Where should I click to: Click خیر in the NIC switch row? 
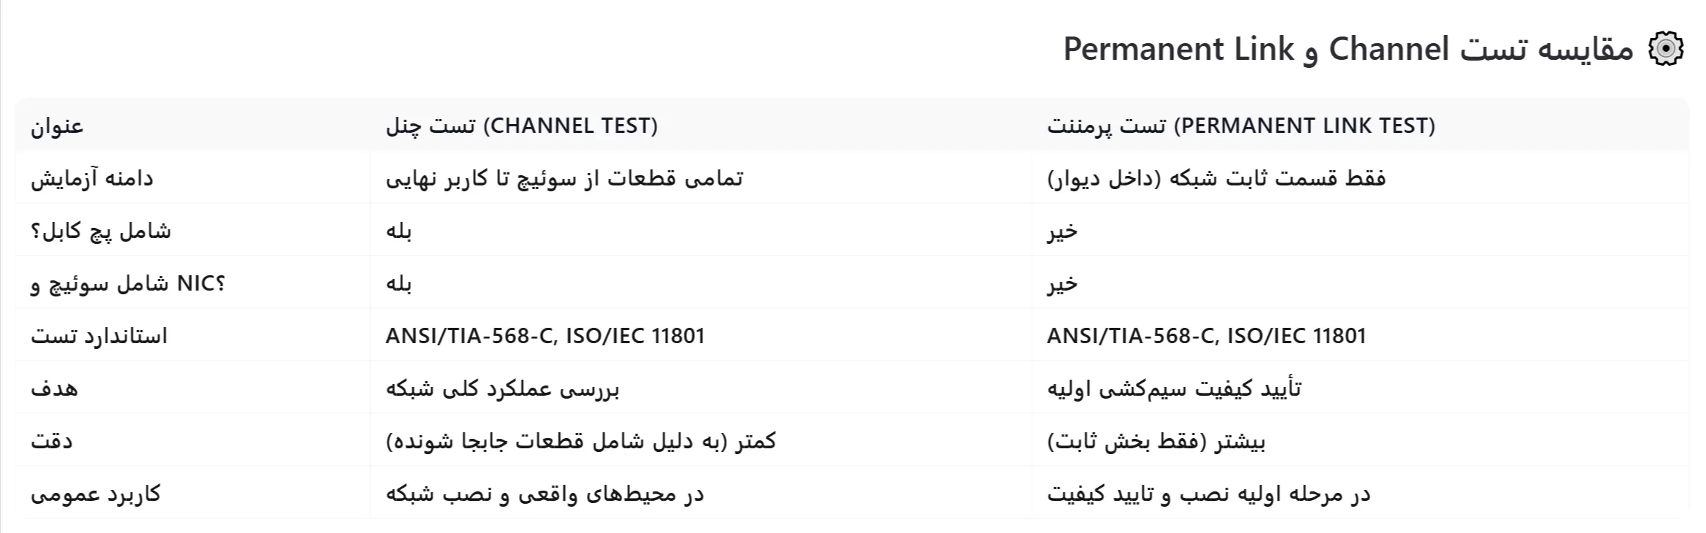click(x=1062, y=283)
